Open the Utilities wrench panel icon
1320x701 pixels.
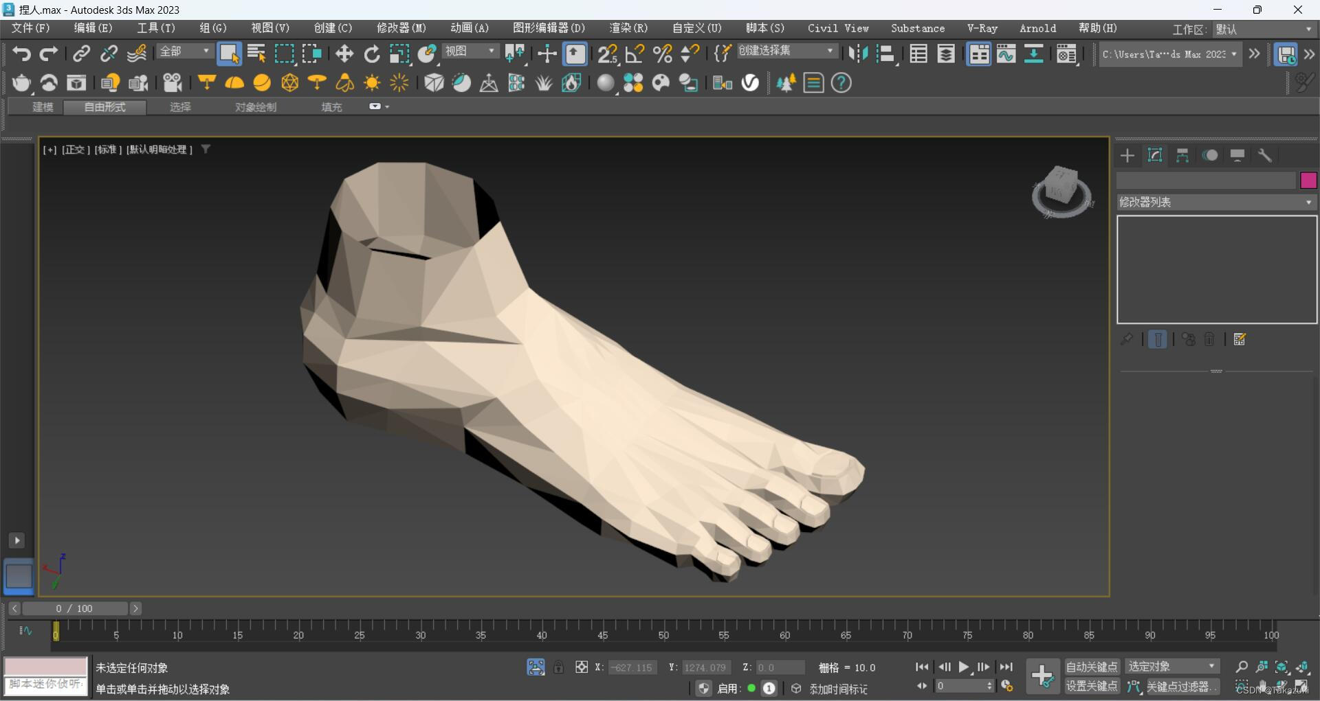point(1265,156)
